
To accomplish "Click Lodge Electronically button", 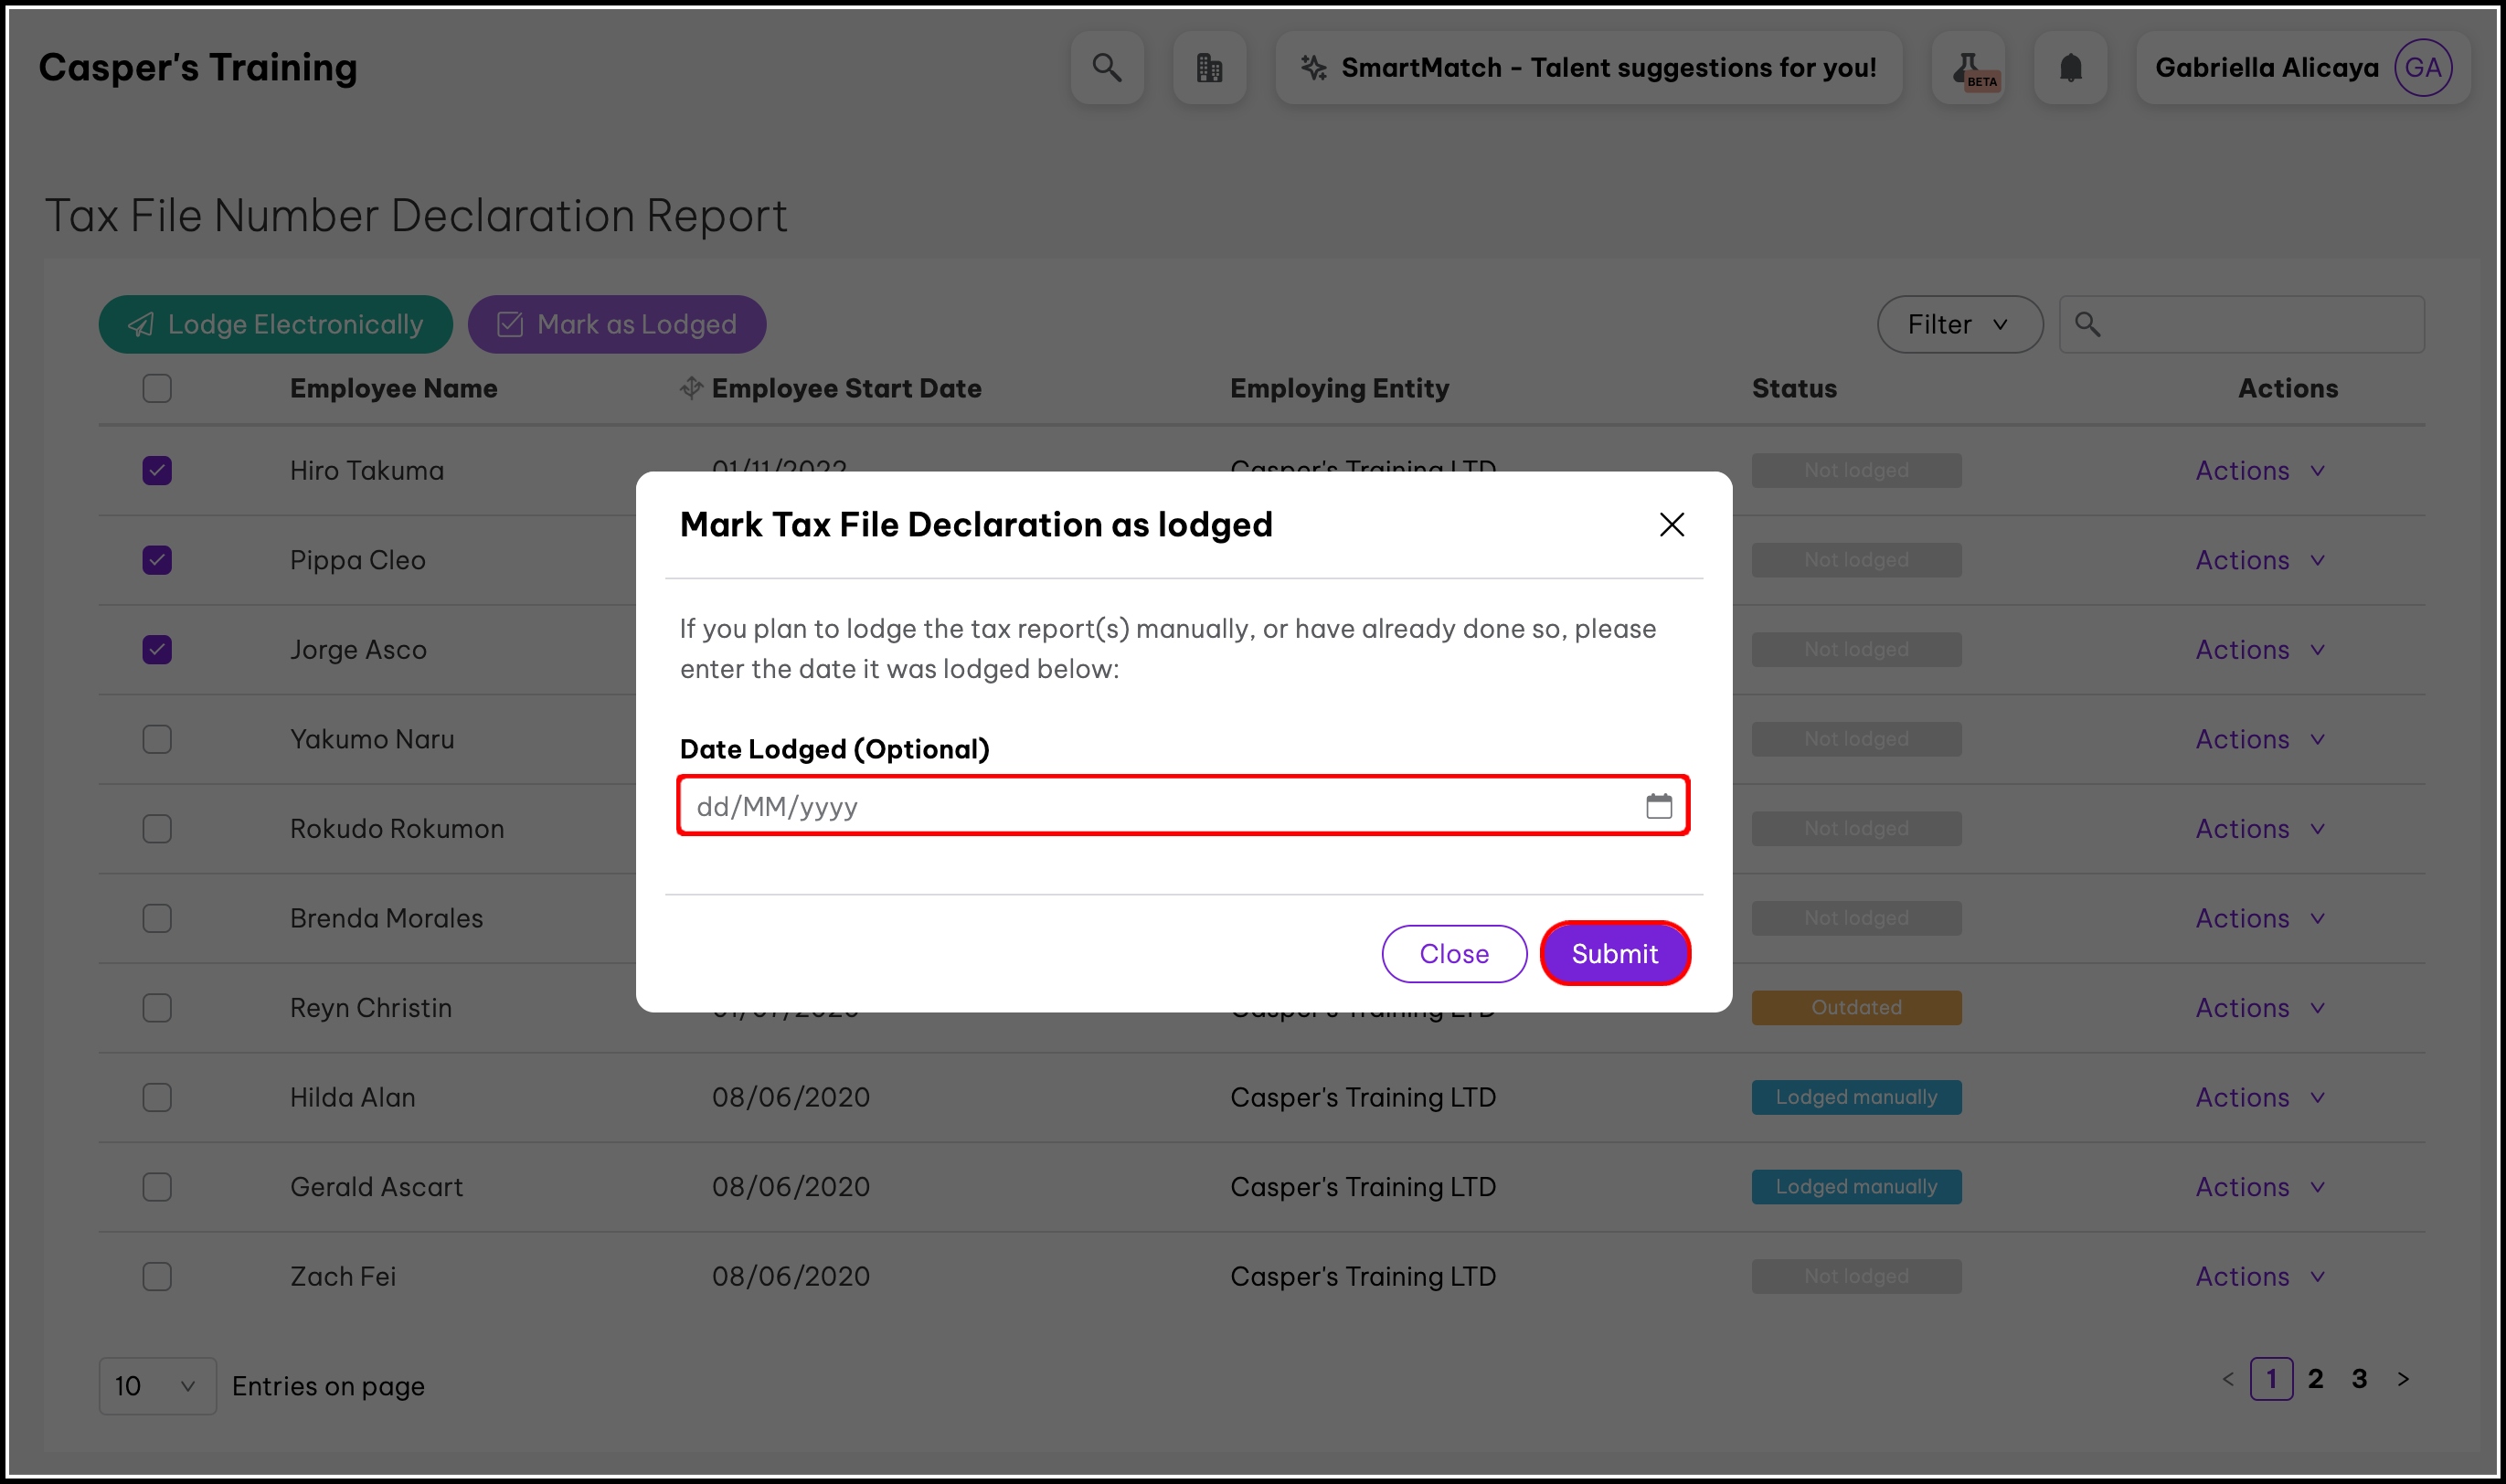I will tap(275, 324).
